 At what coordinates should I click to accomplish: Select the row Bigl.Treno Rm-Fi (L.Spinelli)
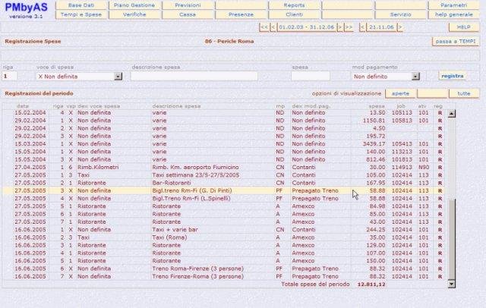(x=223, y=199)
